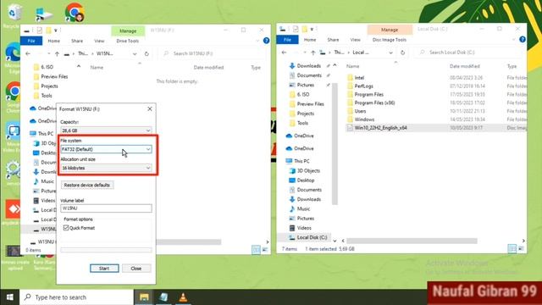This screenshot has height=305, width=542.
Task: Click help icon in Local Disk window
Action: pyautogui.click(x=523, y=40)
